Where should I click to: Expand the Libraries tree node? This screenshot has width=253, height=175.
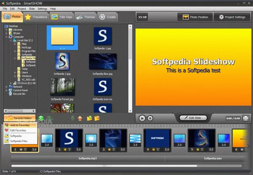tap(6, 30)
